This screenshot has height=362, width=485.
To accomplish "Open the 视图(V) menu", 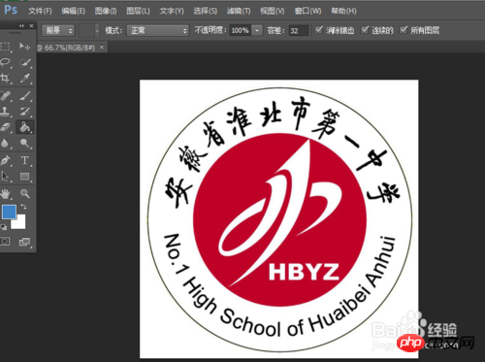I will 273,11.
